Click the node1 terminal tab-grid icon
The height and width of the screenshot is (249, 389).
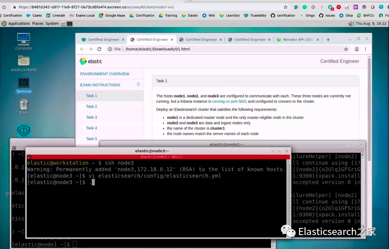click(x=14, y=148)
